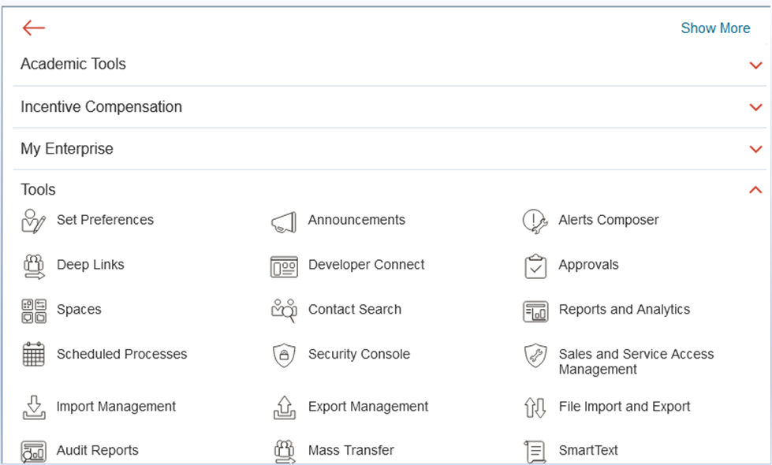Click the Show More link
Image resolution: width=772 pixels, height=465 pixels.
[x=715, y=28]
